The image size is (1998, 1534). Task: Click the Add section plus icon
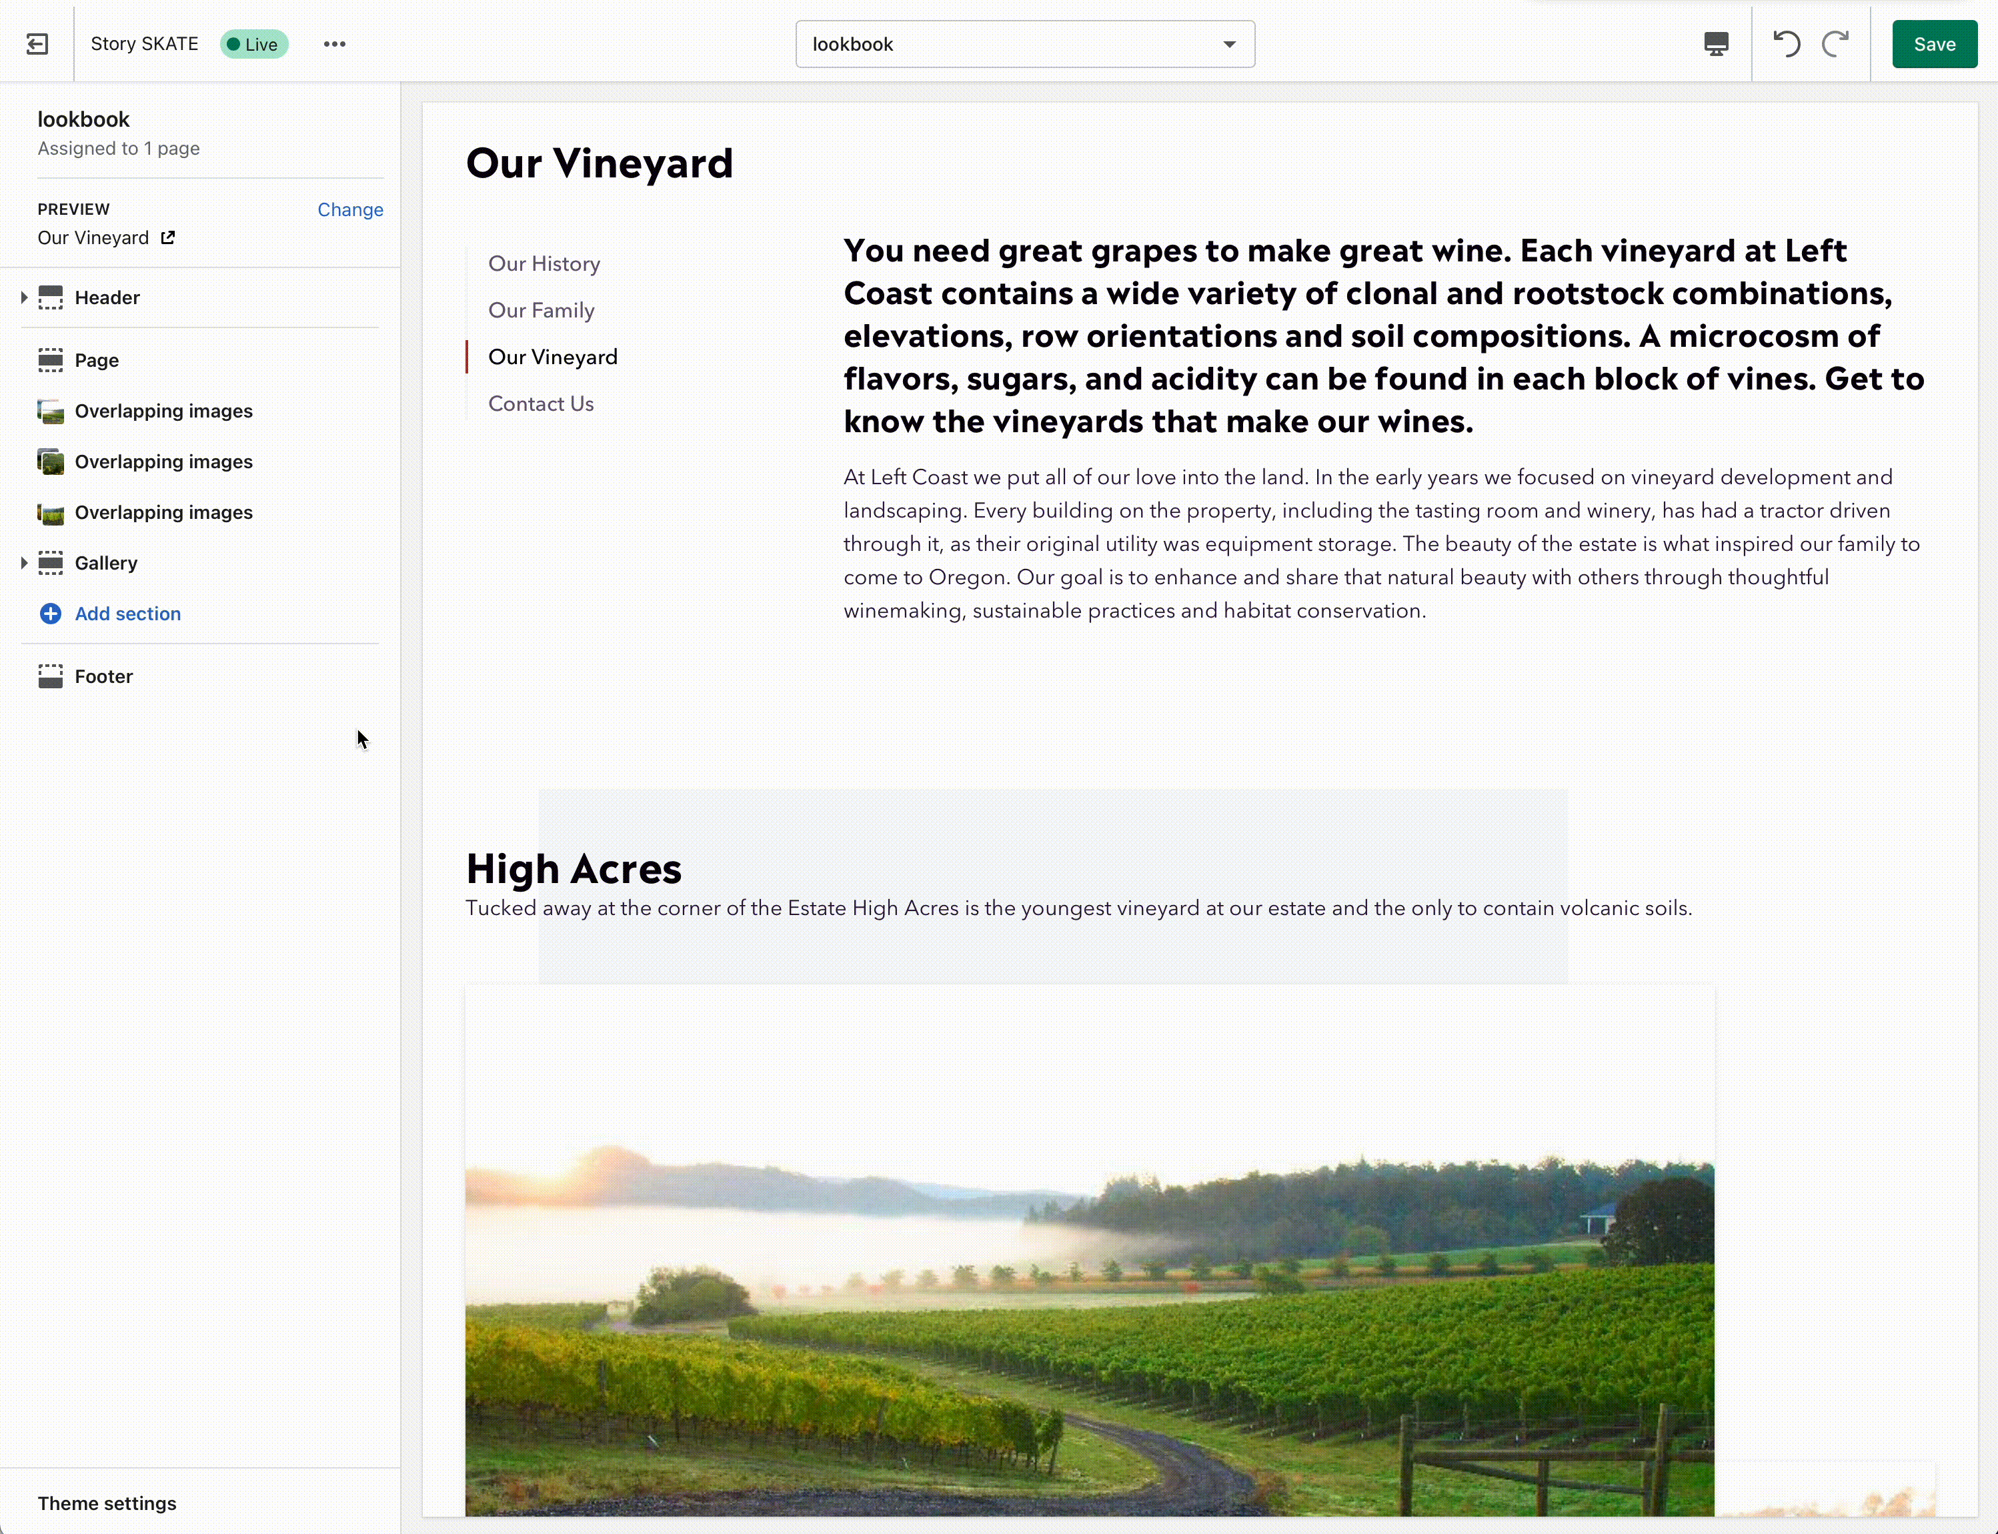click(50, 614)
